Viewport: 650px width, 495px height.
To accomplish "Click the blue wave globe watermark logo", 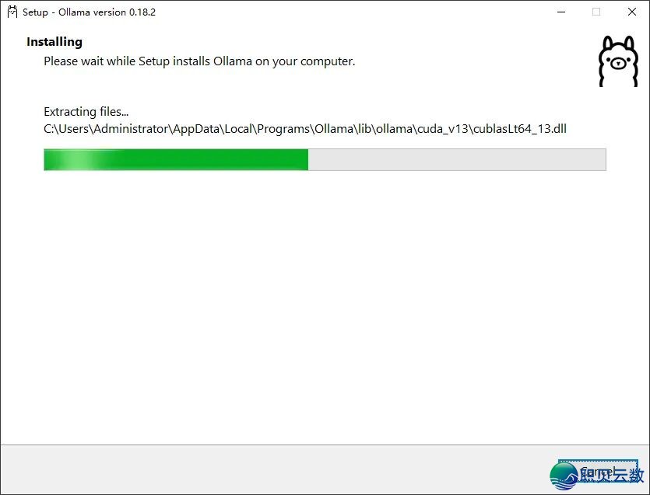I will [564, 476].
